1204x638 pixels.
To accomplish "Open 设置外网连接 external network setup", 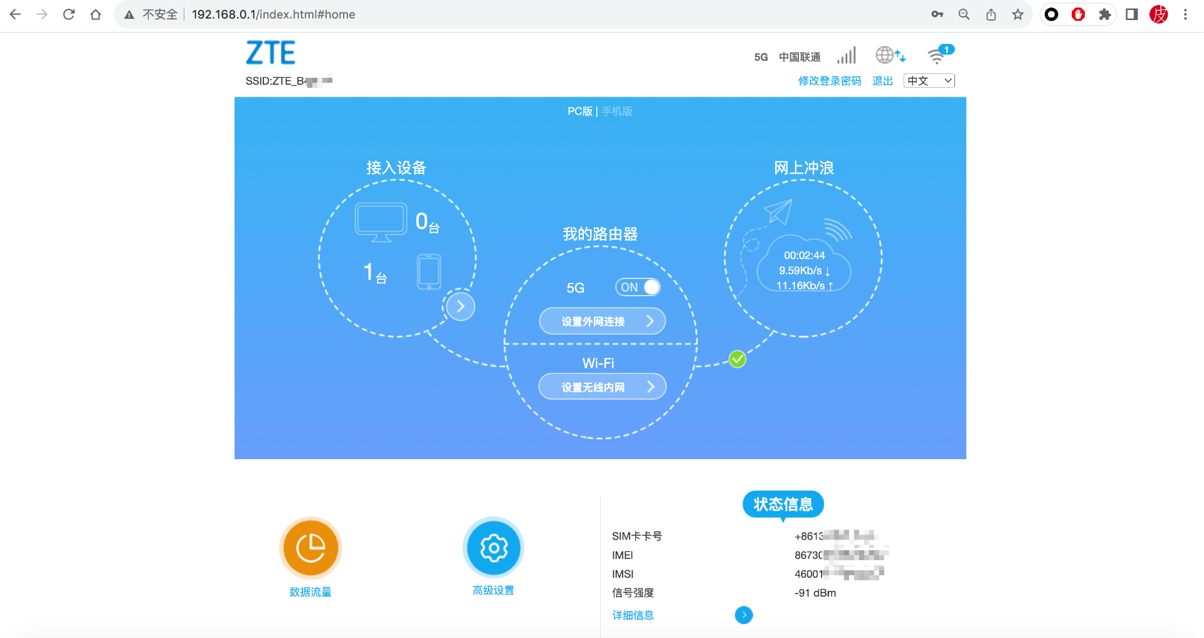I will (601, 321).
